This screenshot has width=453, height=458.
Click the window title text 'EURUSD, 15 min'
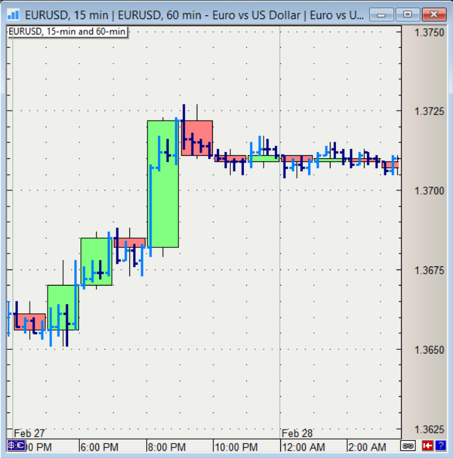pos(67,15)
